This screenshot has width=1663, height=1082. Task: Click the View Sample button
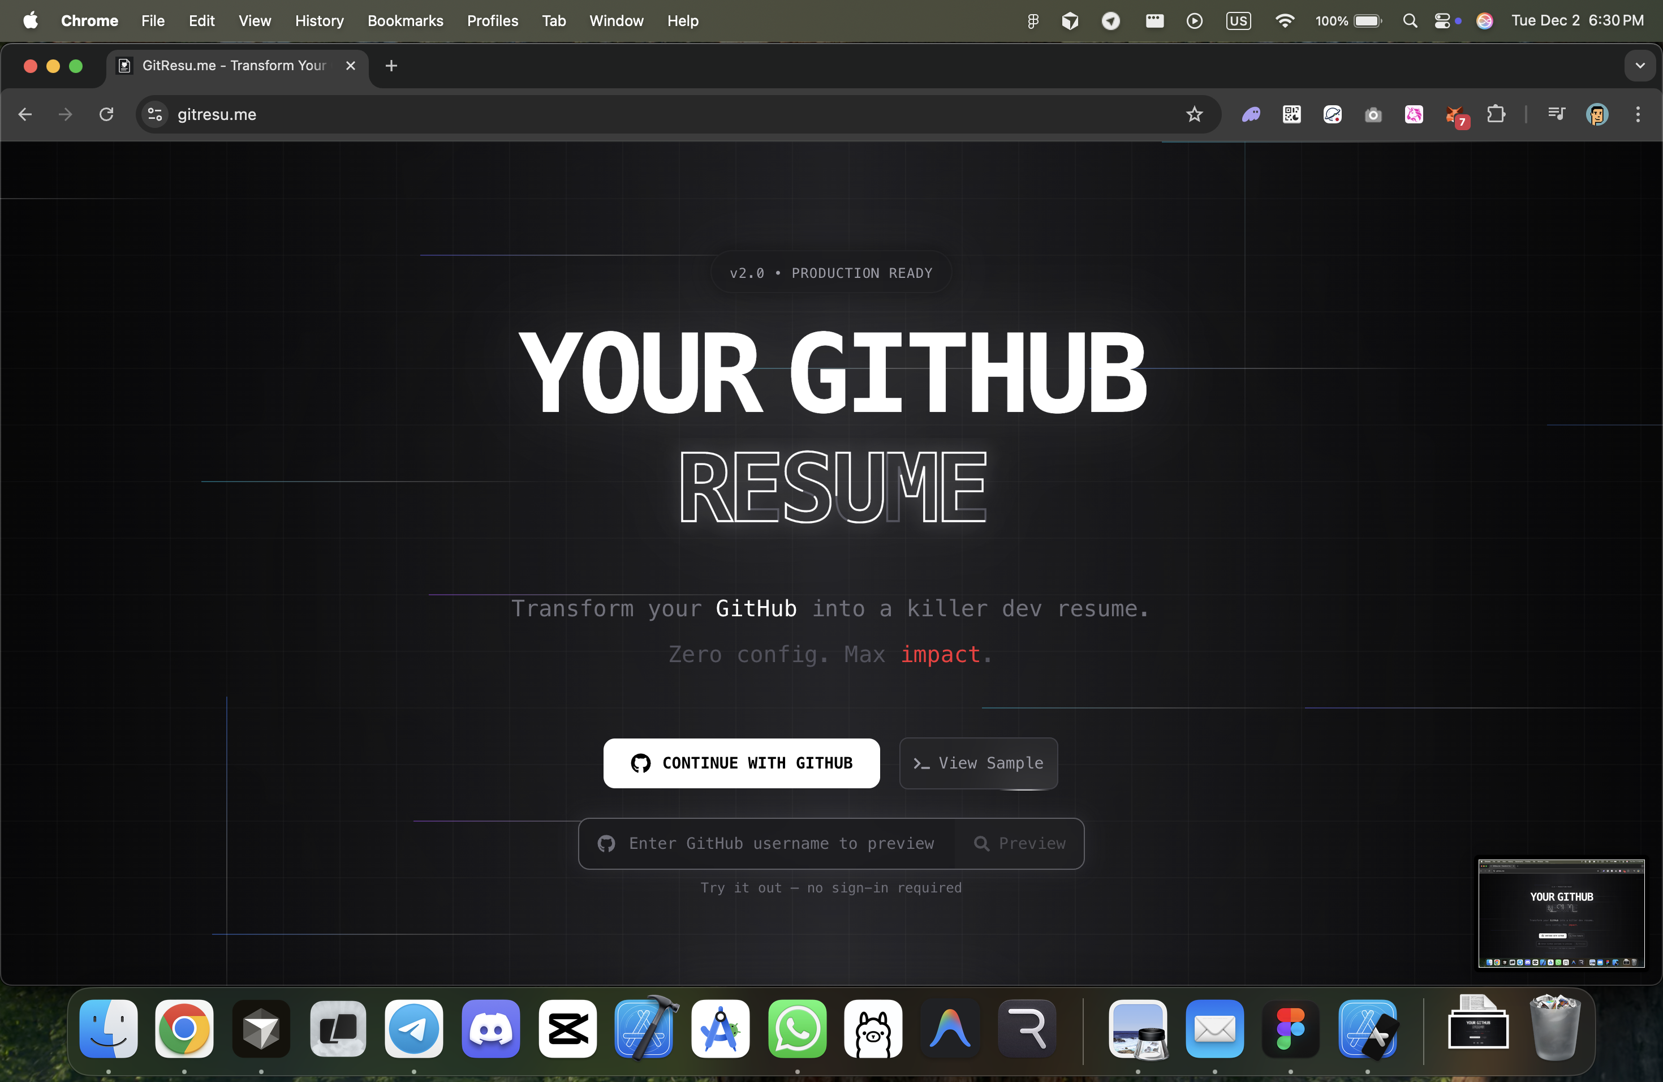978,763
